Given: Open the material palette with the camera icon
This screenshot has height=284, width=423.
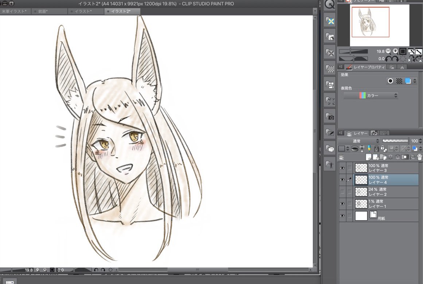Looking at the screenshot, I should pyautogui.click(x=330, y=116).
